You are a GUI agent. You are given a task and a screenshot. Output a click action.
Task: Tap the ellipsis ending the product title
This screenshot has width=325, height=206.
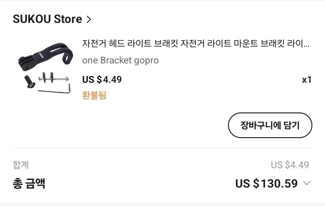306,44
